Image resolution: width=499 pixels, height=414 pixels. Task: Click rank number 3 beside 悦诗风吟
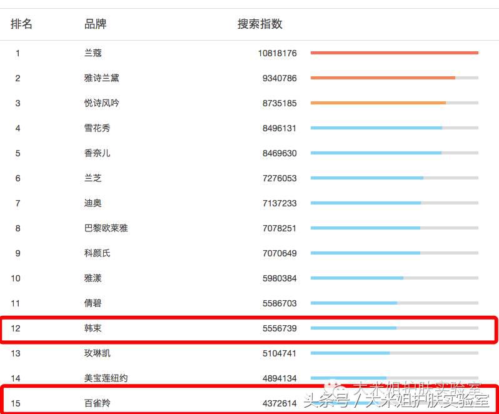click(x=18, y=103)
